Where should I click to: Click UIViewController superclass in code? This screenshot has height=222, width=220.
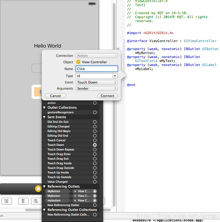pyautogui.click(x=200, y=41)
